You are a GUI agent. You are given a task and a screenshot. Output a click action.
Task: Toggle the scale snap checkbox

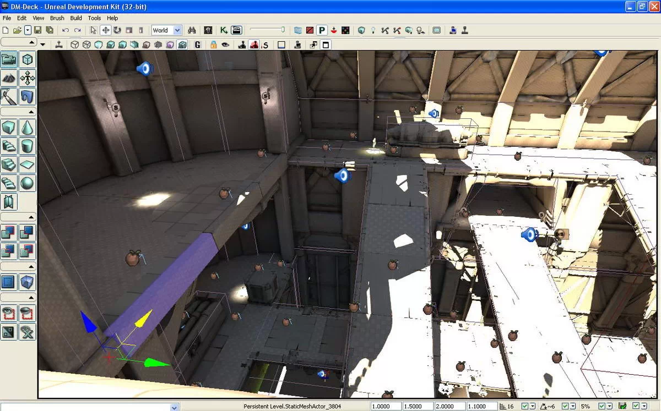[602, 406]
